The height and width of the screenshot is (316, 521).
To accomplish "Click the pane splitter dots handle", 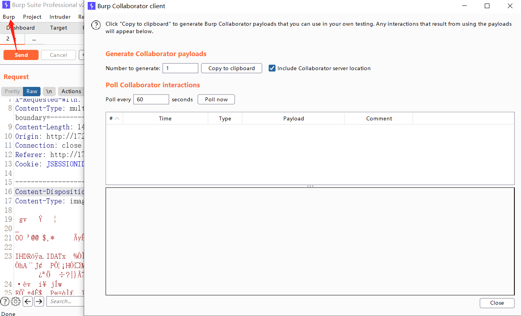I will point(310,186).
